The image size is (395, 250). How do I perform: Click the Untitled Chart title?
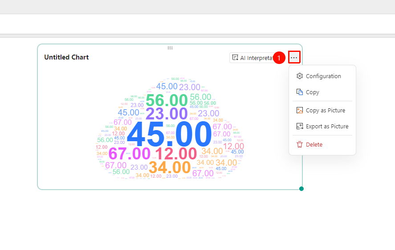pyautogui.click(x=66, y=57)
